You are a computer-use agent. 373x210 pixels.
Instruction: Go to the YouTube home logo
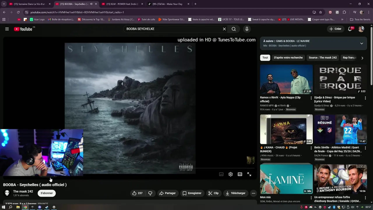[x=23, y=29]
